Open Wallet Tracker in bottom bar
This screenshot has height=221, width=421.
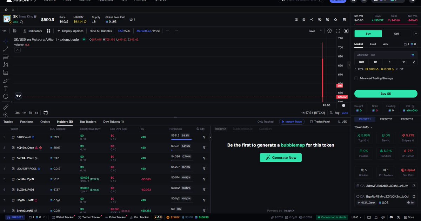63,217
